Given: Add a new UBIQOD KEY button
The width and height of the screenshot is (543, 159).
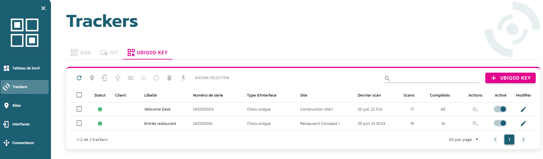Looking at the screenshot, I should point(510,78).
